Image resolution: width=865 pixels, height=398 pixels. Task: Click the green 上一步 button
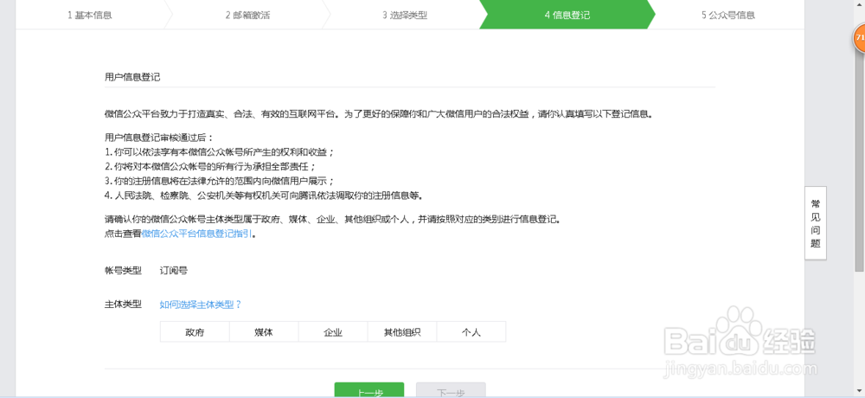(x=369, y=390)
